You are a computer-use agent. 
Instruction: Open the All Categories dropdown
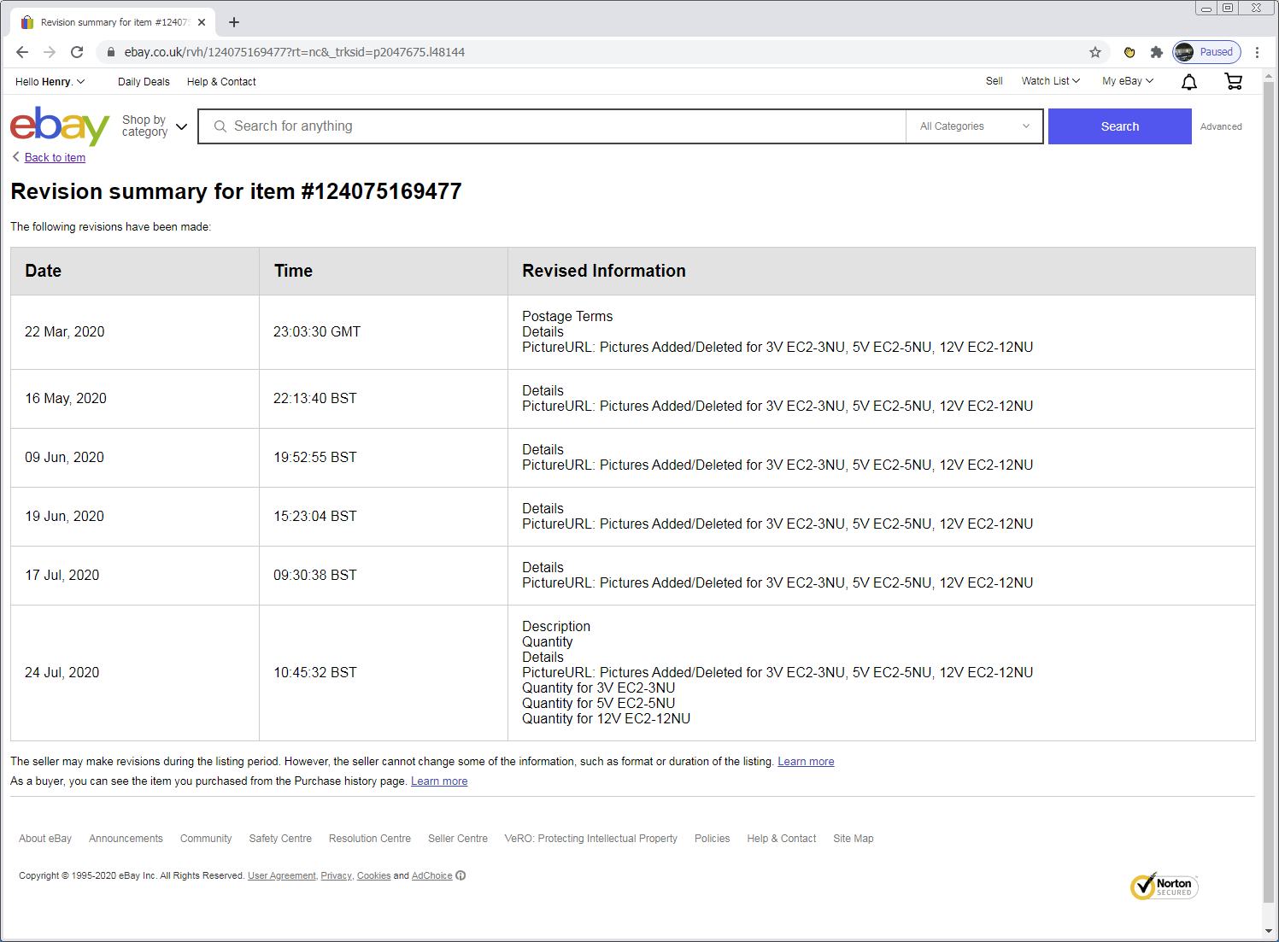coord(973,126)
